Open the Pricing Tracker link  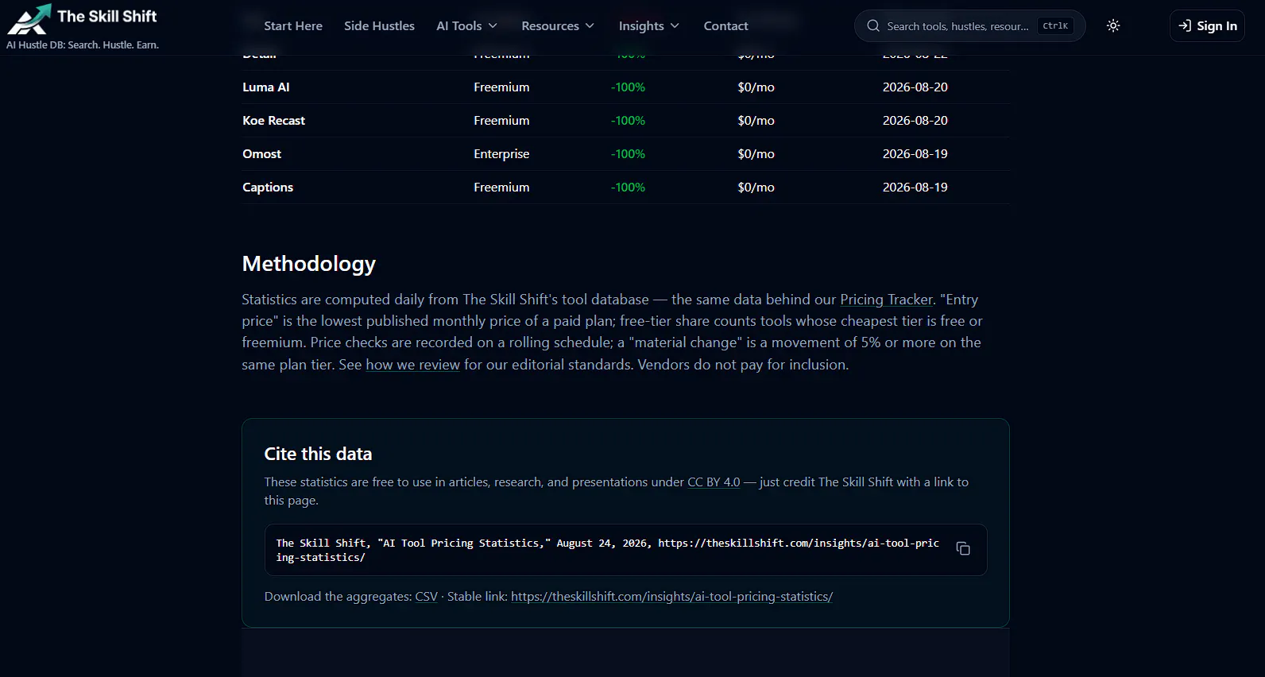pyautogui.click(x=886, y=300)
